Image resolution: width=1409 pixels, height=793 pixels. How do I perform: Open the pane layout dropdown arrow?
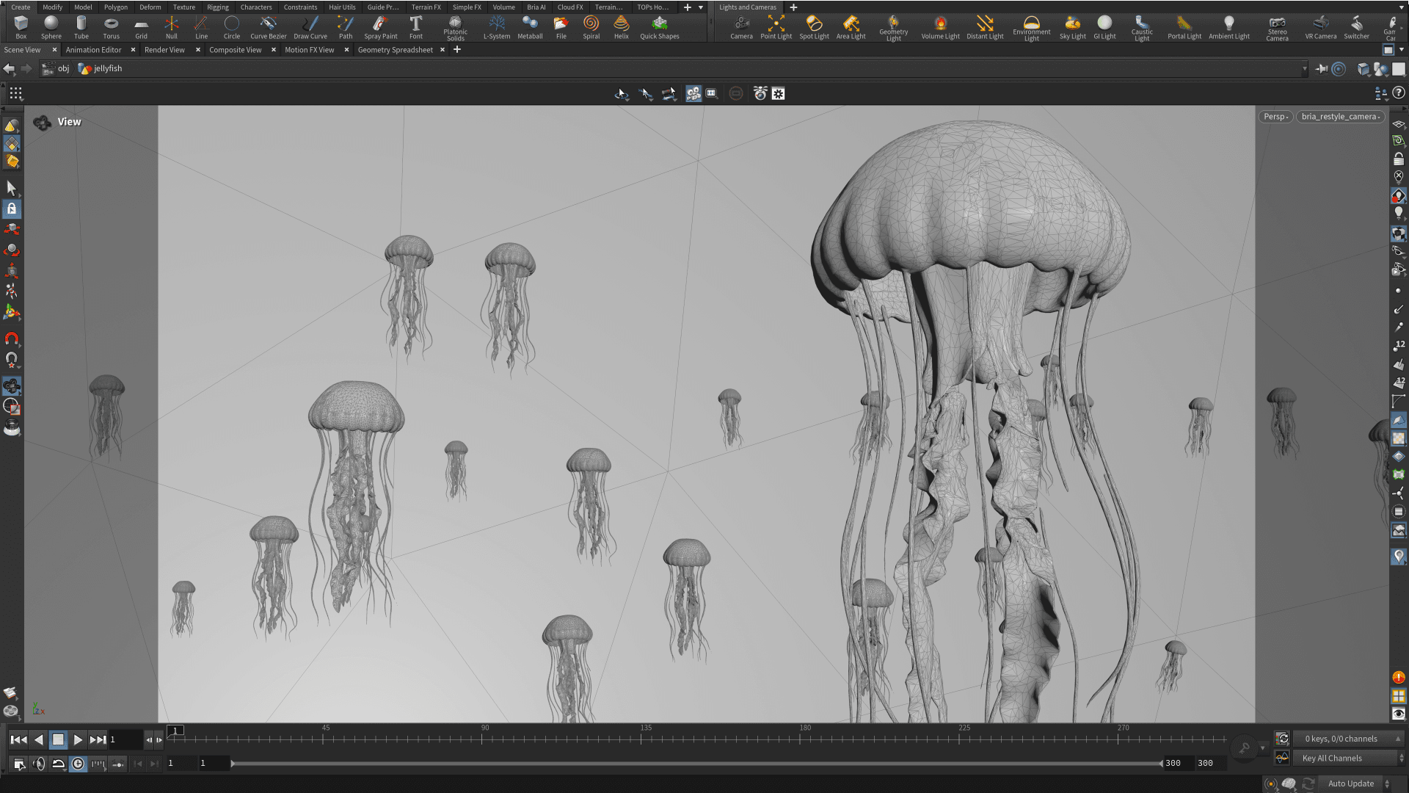click(1402, 49)
